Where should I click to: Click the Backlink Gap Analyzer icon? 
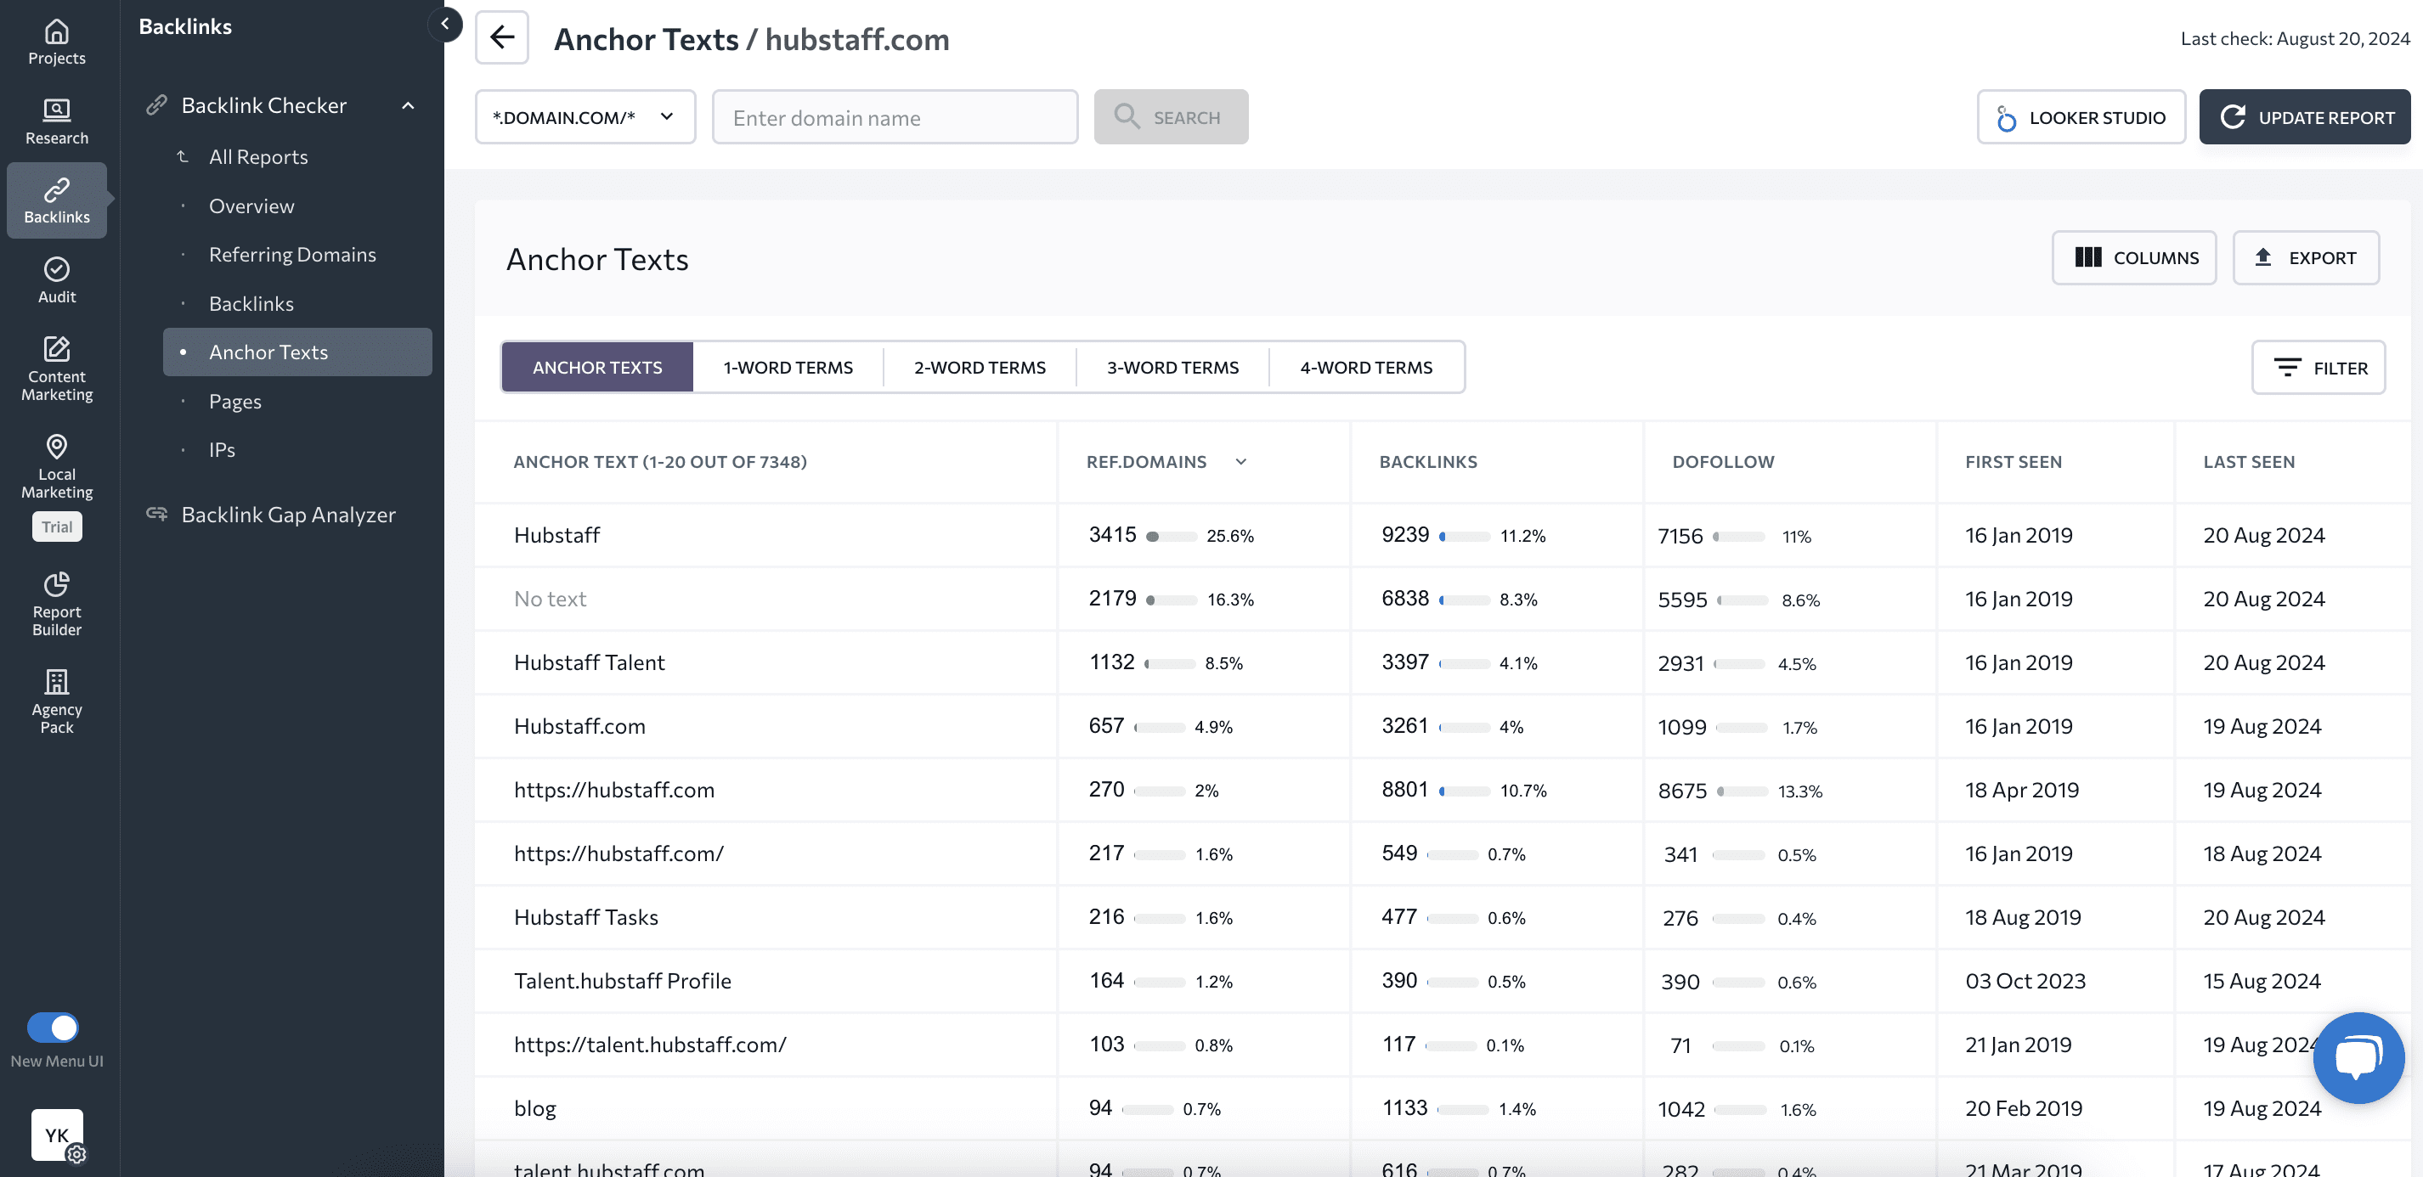tap(157, 515)
